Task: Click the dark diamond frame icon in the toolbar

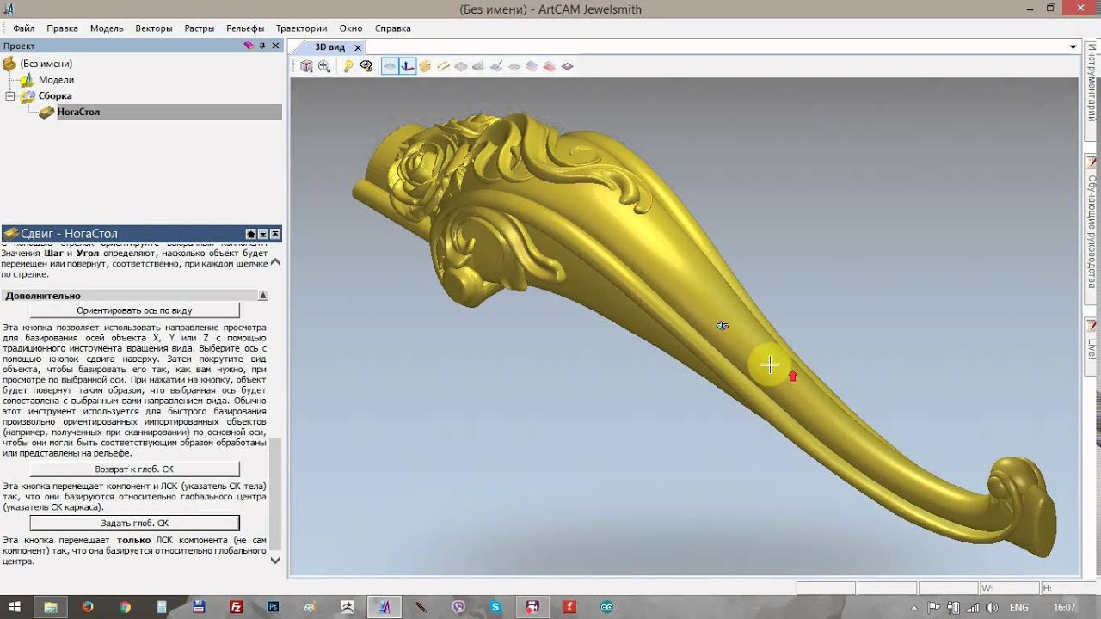Action: pos(567,66)
